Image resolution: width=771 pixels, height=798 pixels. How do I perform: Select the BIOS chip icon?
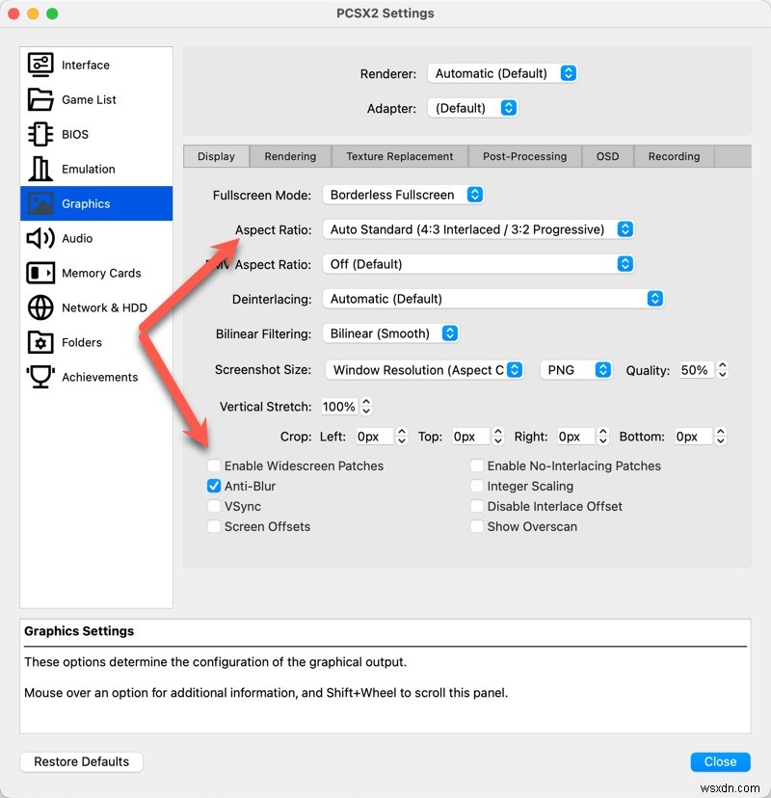click(40, 134)
